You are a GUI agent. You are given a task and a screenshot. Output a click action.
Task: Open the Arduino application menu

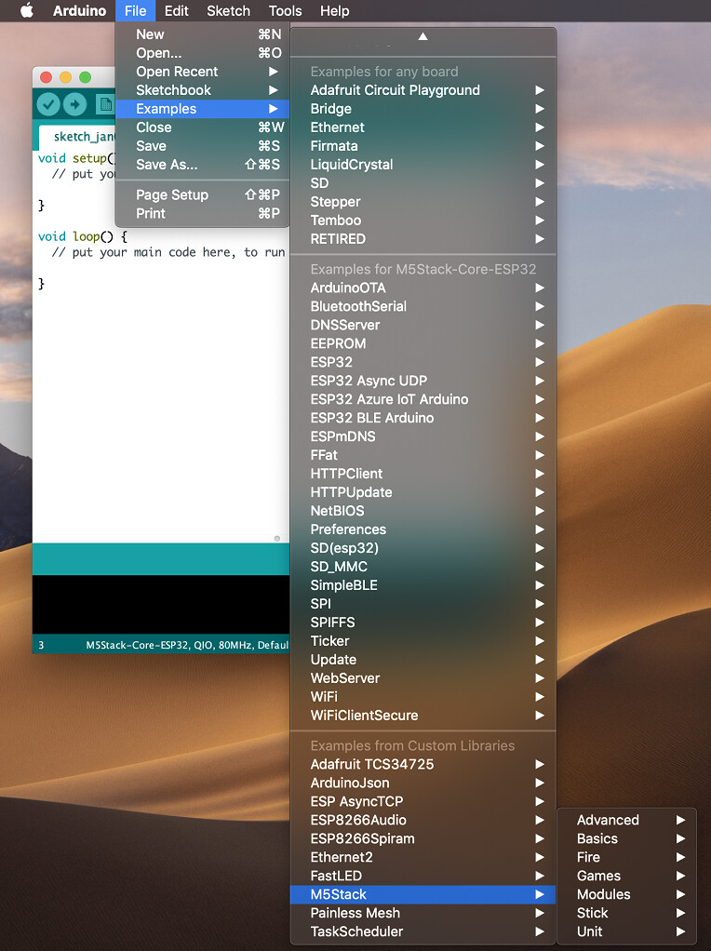pyautogui.click(x=79, y=11)
